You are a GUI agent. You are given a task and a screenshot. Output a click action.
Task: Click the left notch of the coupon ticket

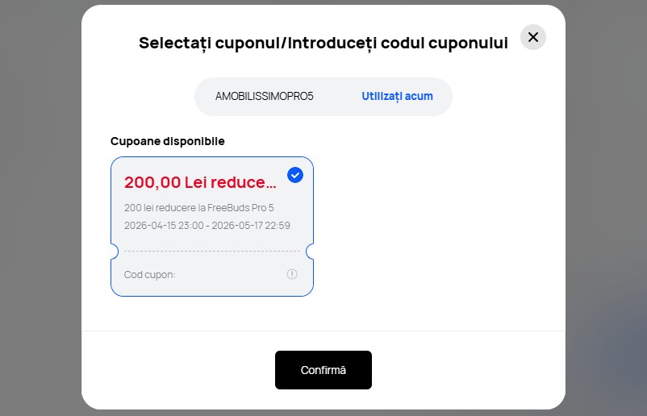point(113,252)
